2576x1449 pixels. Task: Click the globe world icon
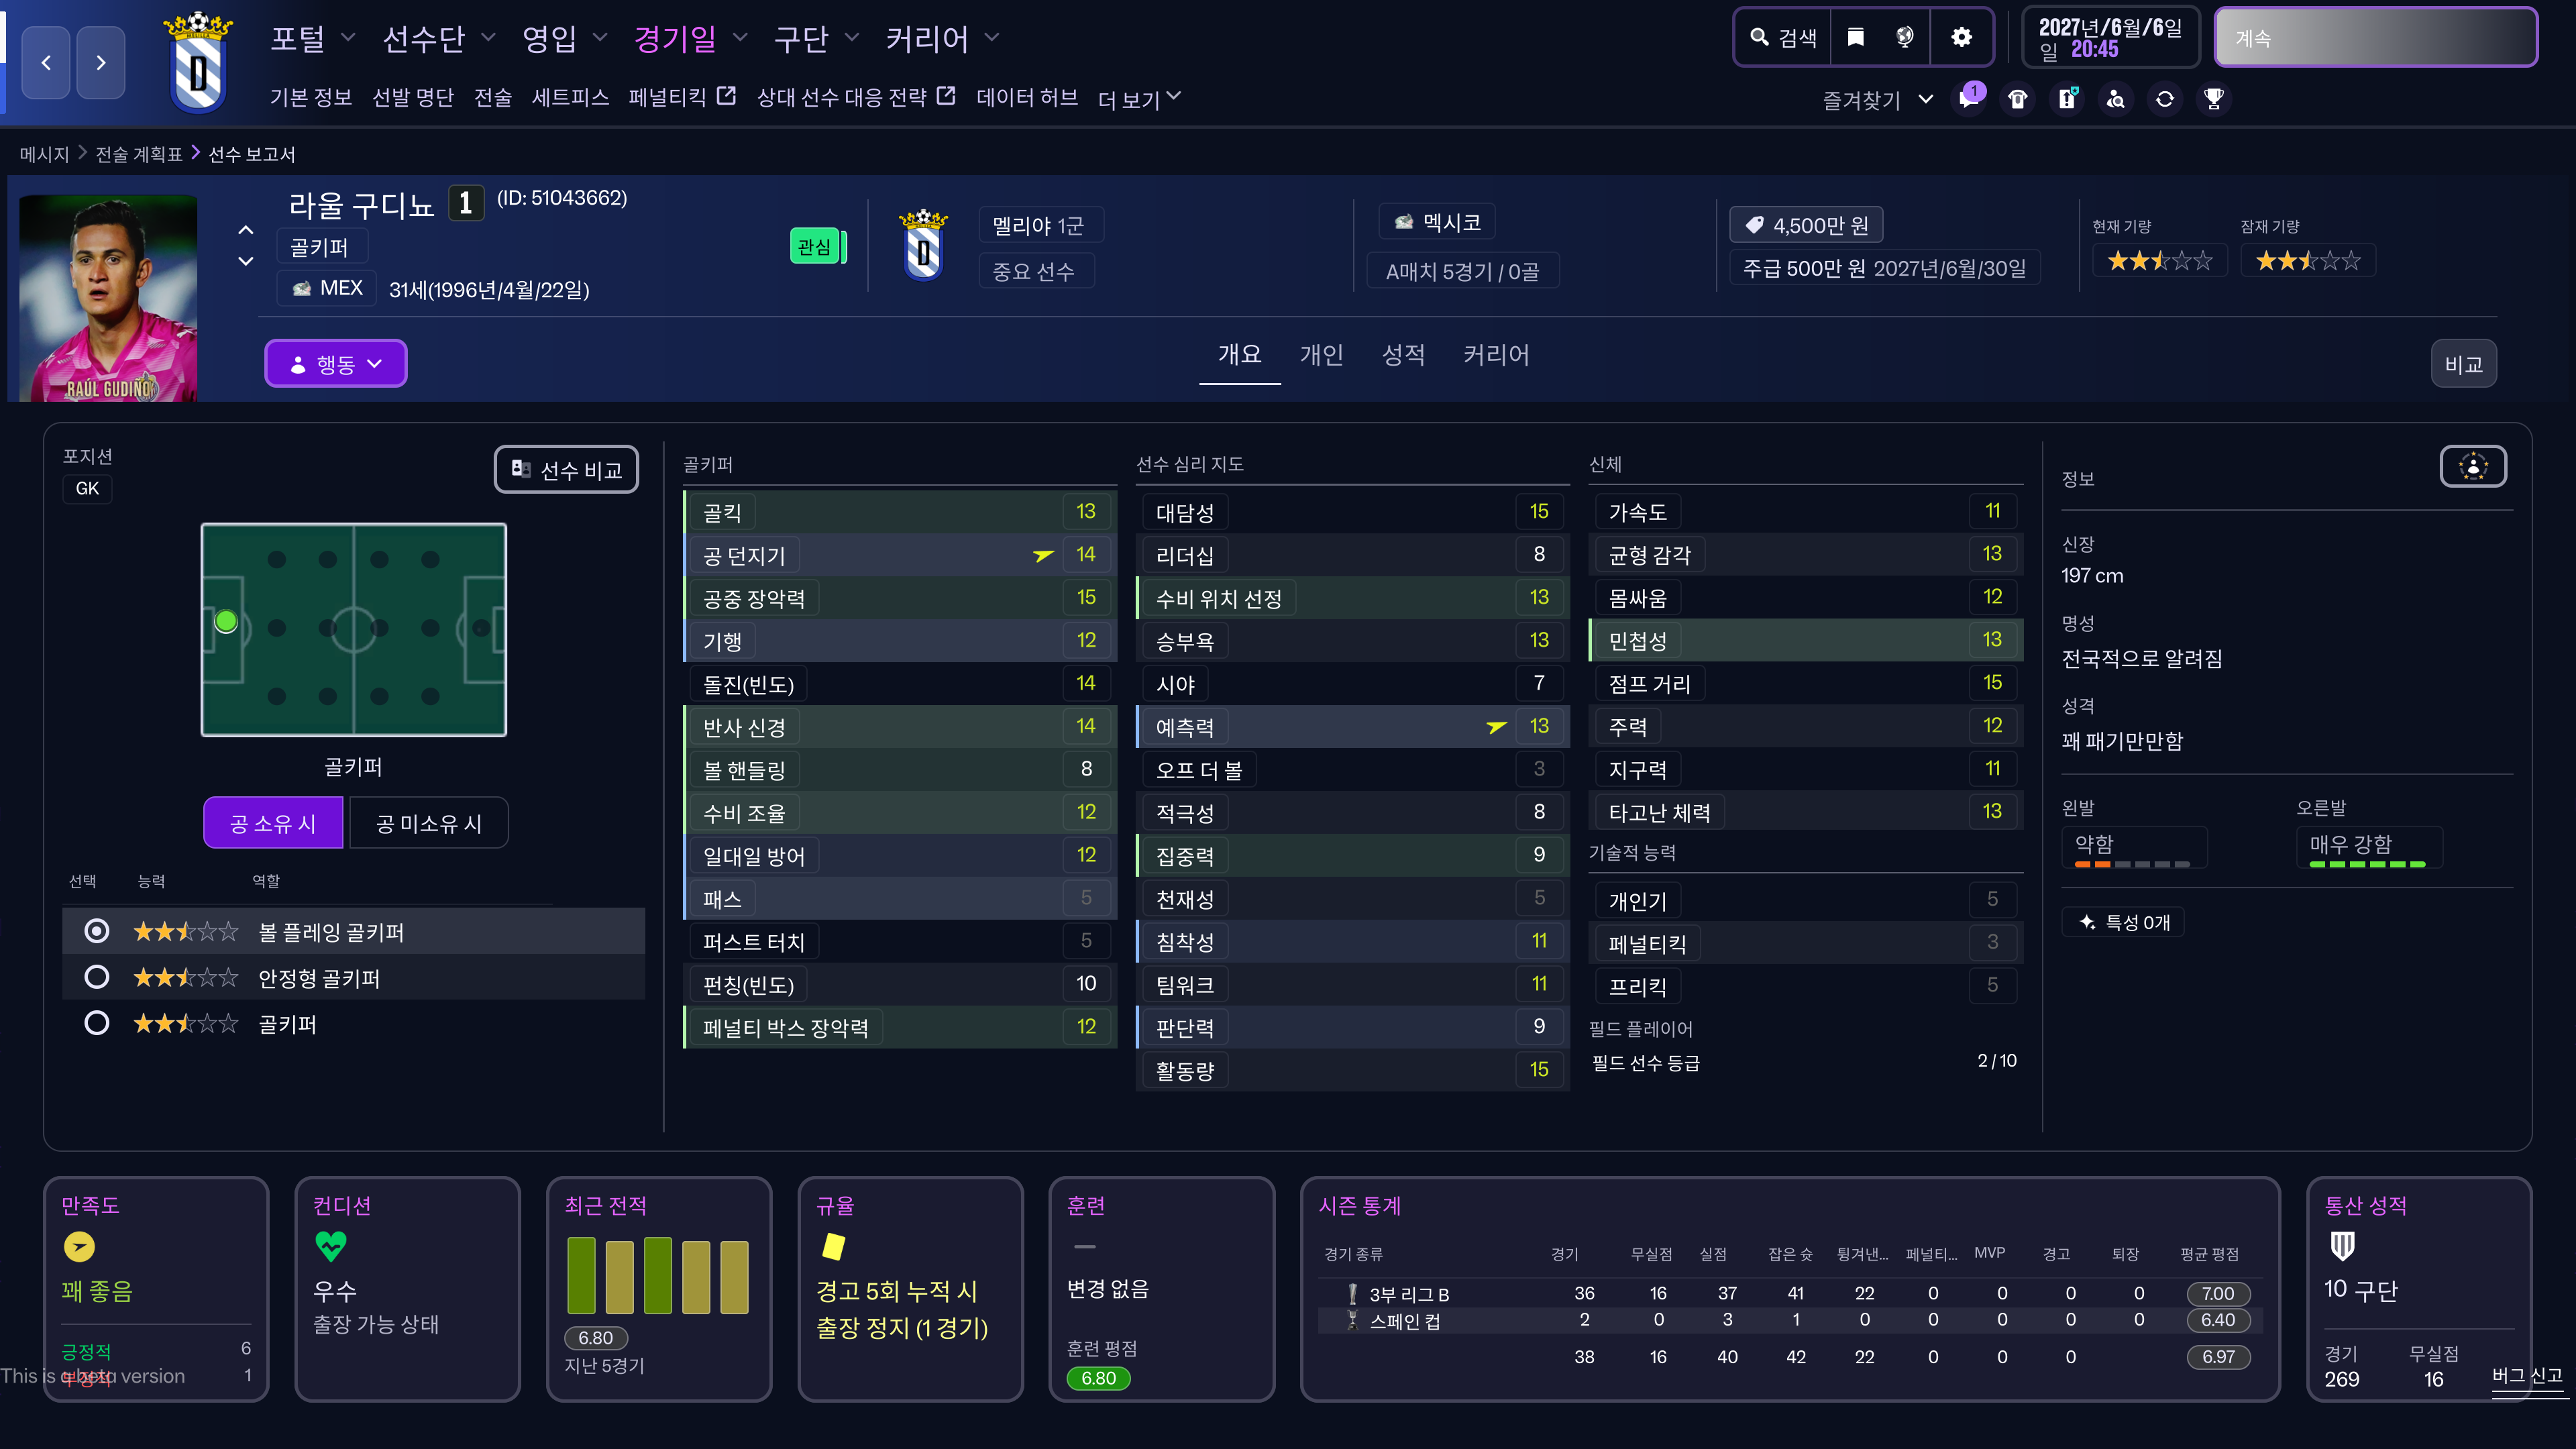click(1905, 37)
